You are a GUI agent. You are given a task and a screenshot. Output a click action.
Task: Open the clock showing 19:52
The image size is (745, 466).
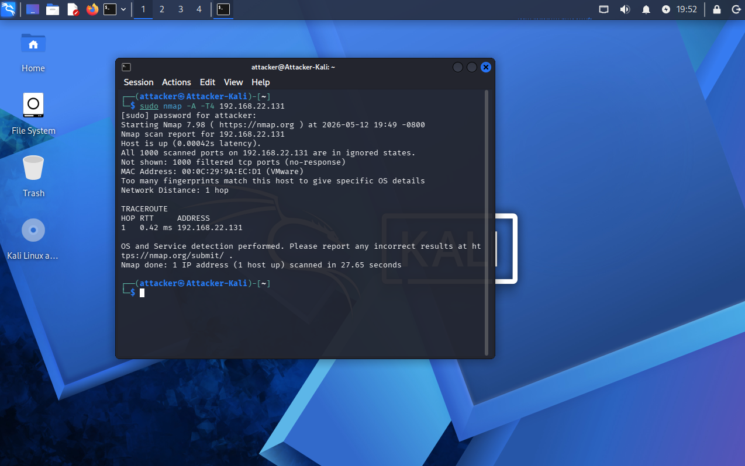tap(687, 9)
